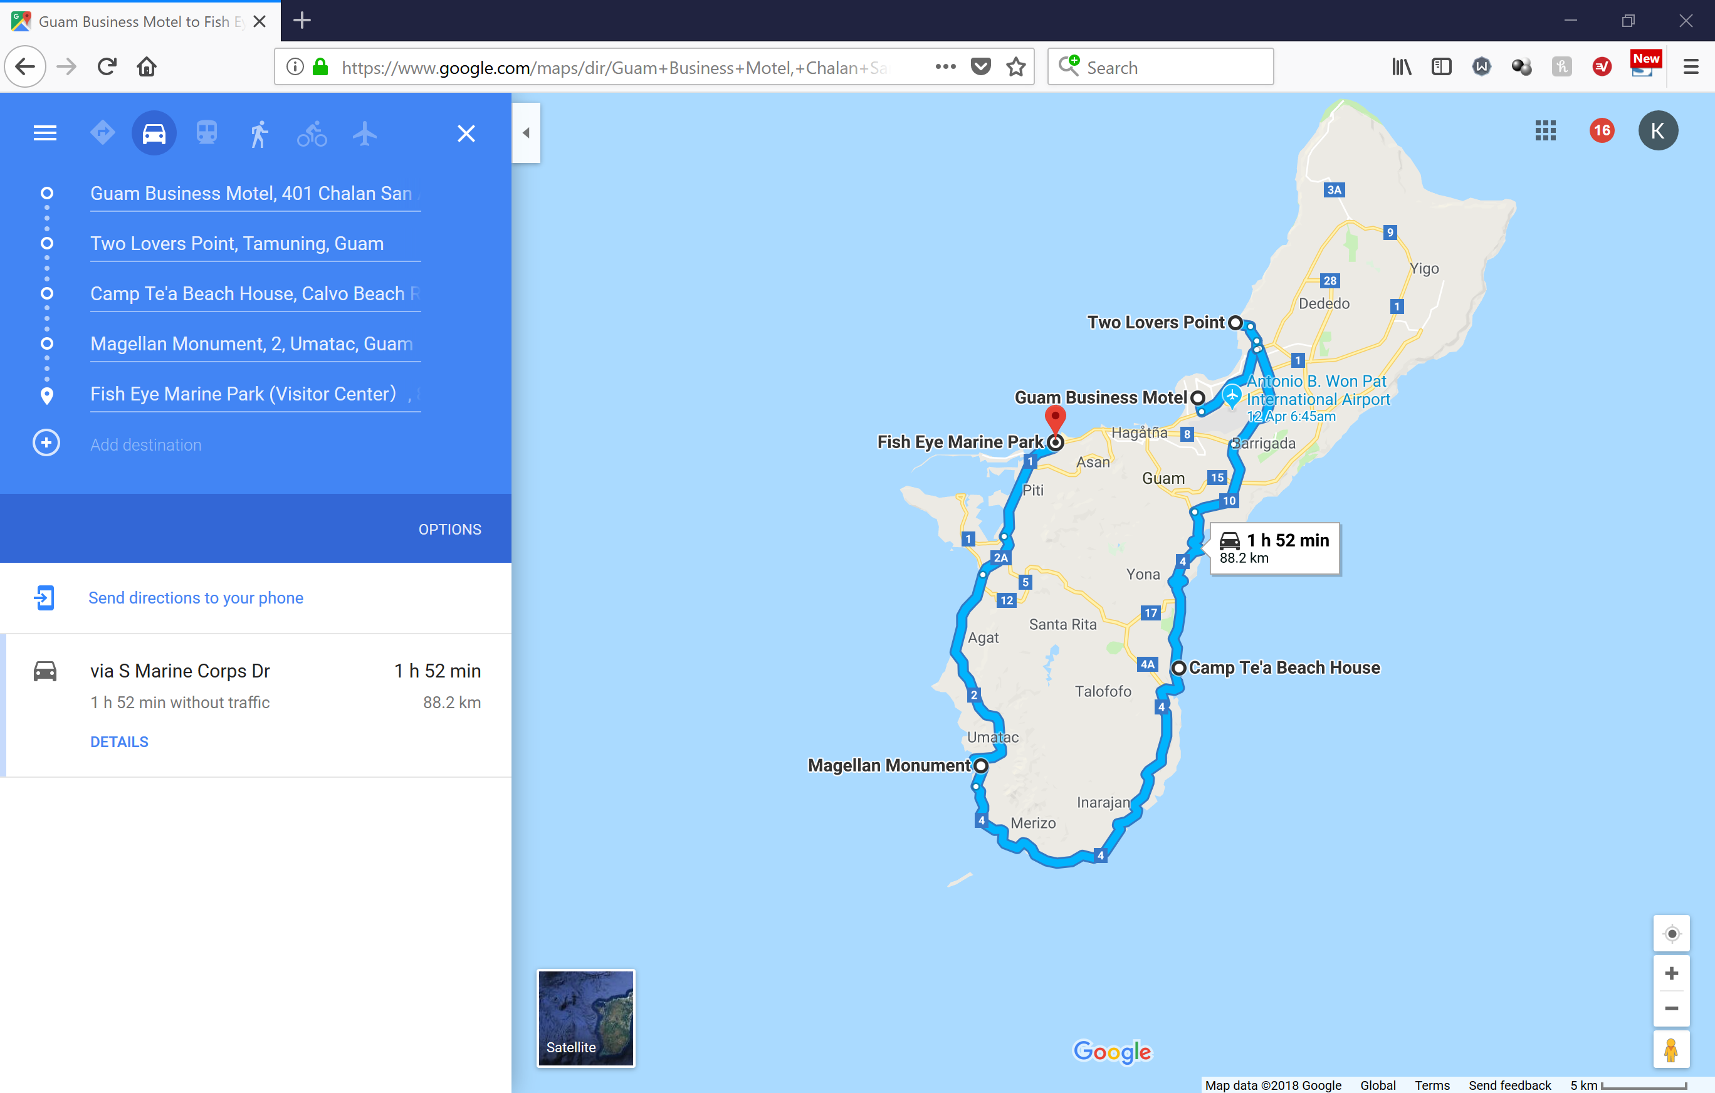1715x1093 pixels.
Task: Reload the page
Action: [107, 67]
